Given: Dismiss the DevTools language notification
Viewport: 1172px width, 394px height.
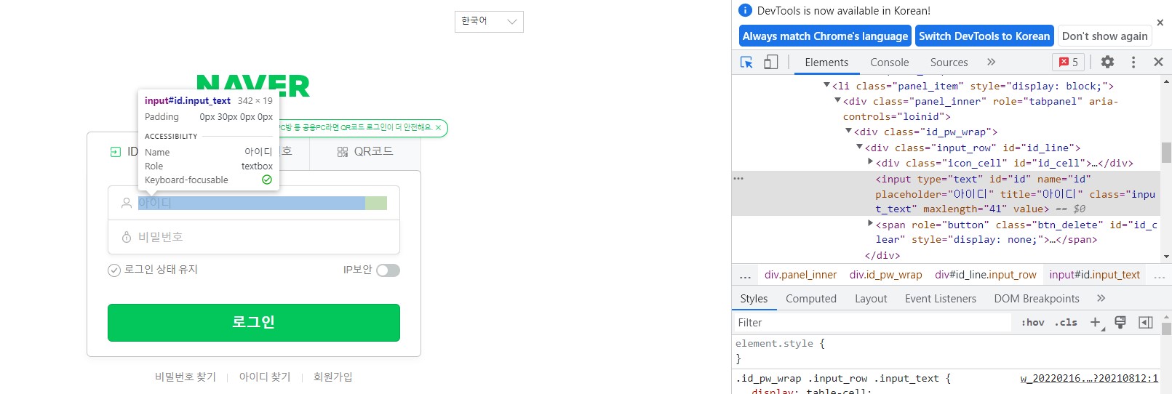Looking at the screenshot, I should point(1160,23).
